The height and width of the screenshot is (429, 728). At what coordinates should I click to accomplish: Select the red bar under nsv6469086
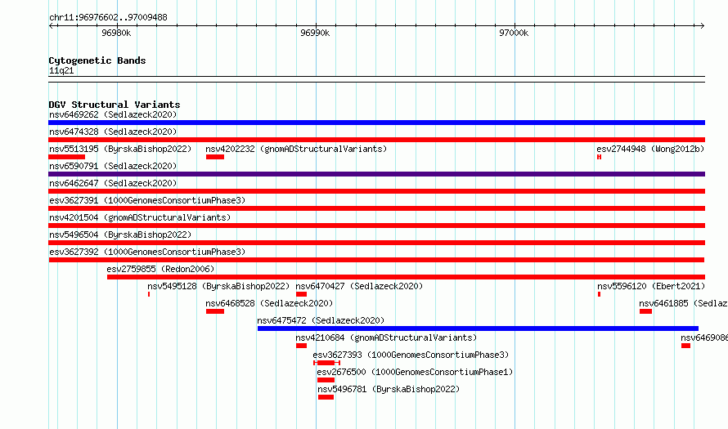click(x=685, y=346)
